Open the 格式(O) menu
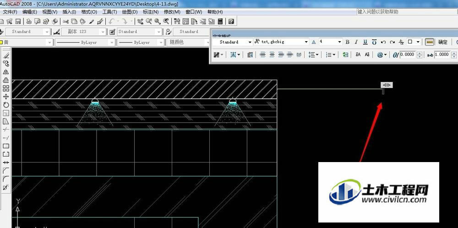The height and width of the screenshot is (228, 458). [89, 12]
